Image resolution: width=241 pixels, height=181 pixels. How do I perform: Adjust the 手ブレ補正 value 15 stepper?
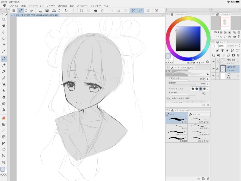tap(205, 93)
